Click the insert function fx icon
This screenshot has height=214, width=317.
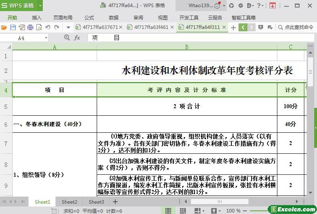point(77,38)
